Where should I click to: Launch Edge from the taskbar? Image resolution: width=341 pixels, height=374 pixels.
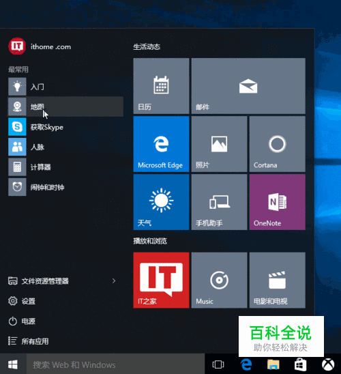point(246,364)
